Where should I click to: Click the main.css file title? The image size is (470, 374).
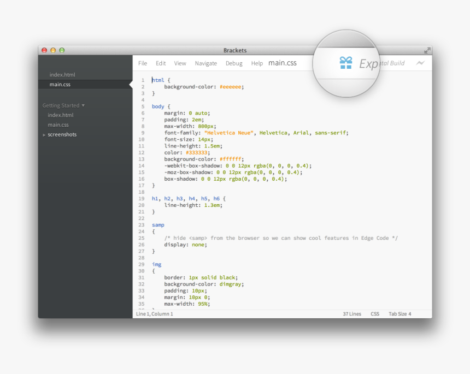click(x=283, y=63)
